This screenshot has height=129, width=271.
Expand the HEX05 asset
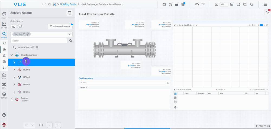[14, 92]
